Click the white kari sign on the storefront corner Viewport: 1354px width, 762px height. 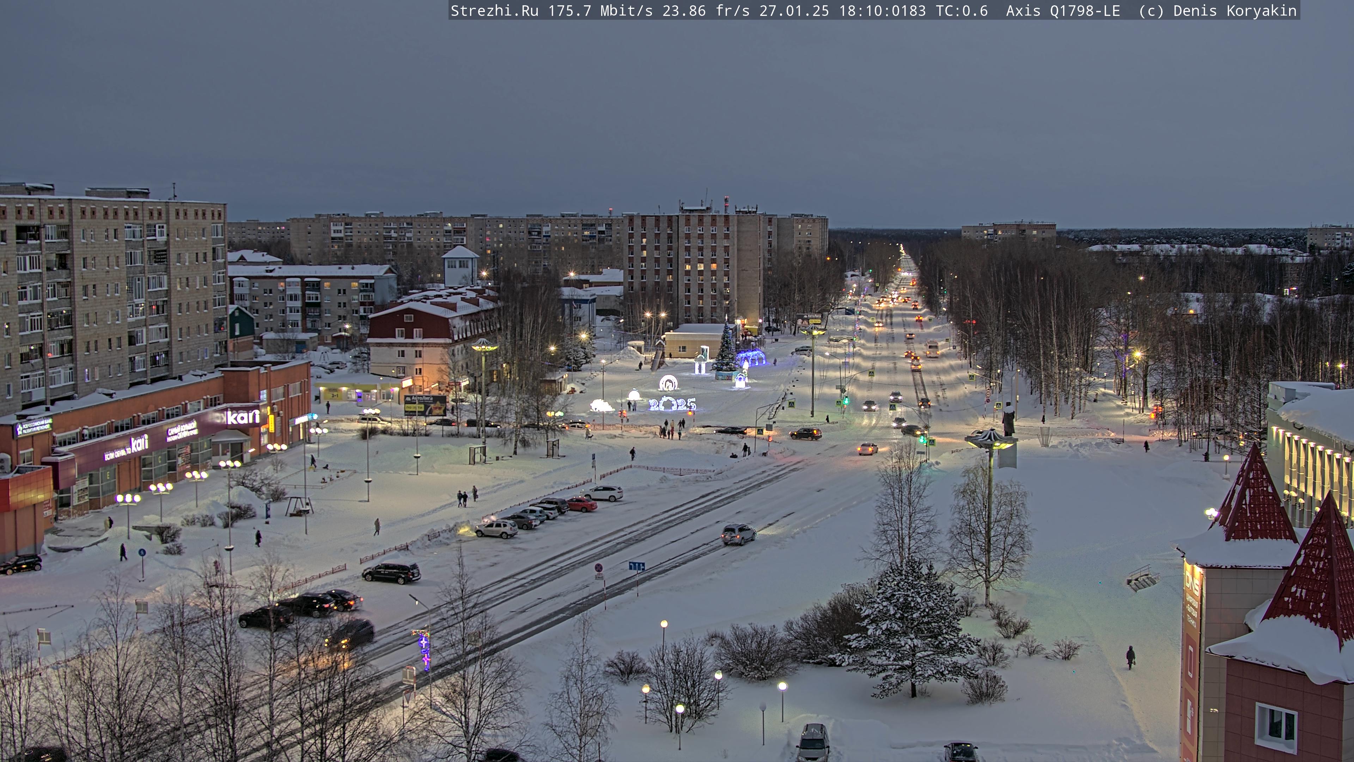243,417
